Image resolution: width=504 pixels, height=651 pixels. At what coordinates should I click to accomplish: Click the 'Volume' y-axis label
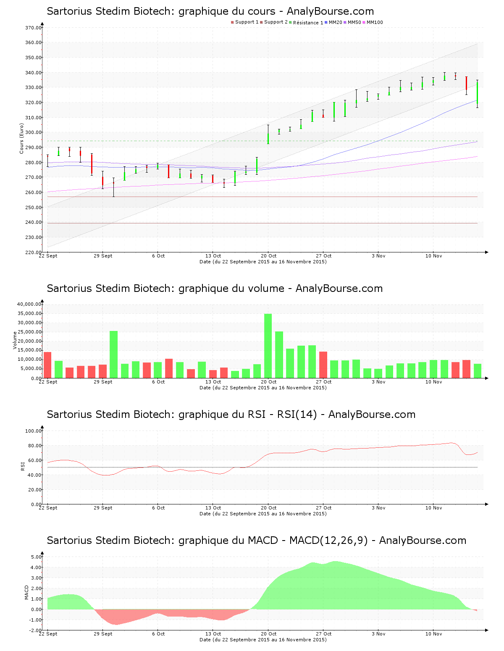(x=15, y=340)
